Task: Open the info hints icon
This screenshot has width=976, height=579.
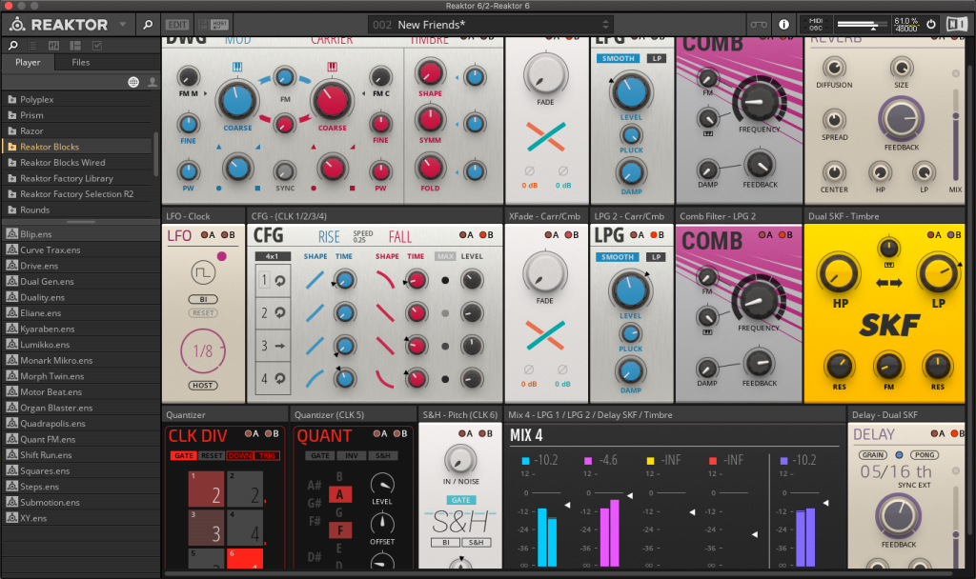Action: pyautogui.click(x=784, y=25)
